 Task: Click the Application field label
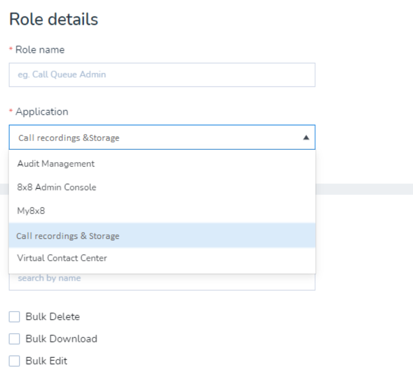(x=42, y=112)
